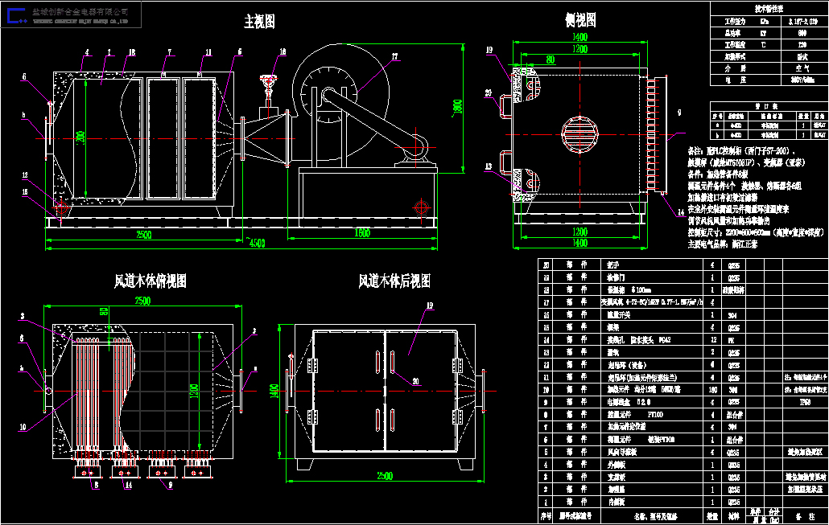
Task: Click the 80 dimension in the side view
Action: point(551,59)
